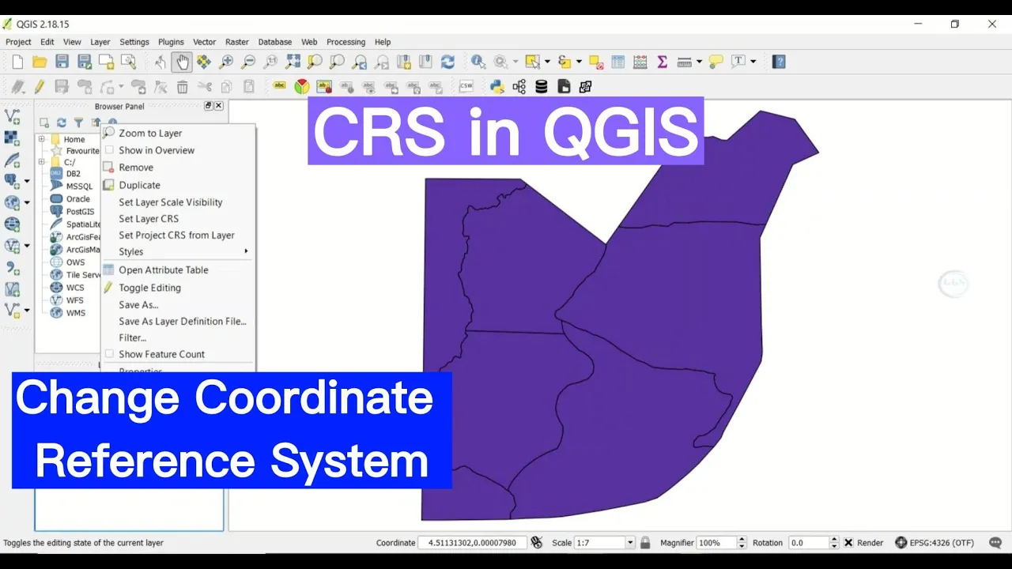Select Open Attribute Table menu entry
Viewport: 1012px width, 569px height.
coord(164,269)
